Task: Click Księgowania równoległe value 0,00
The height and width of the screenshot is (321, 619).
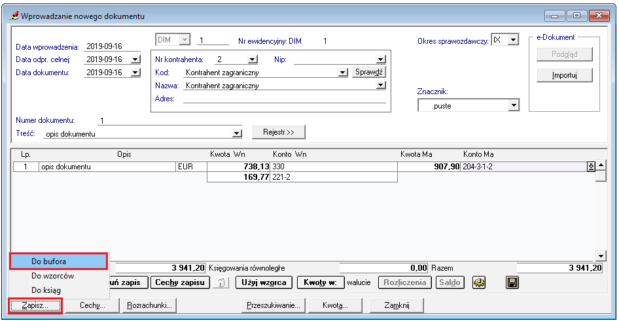Action: [383, 268]
